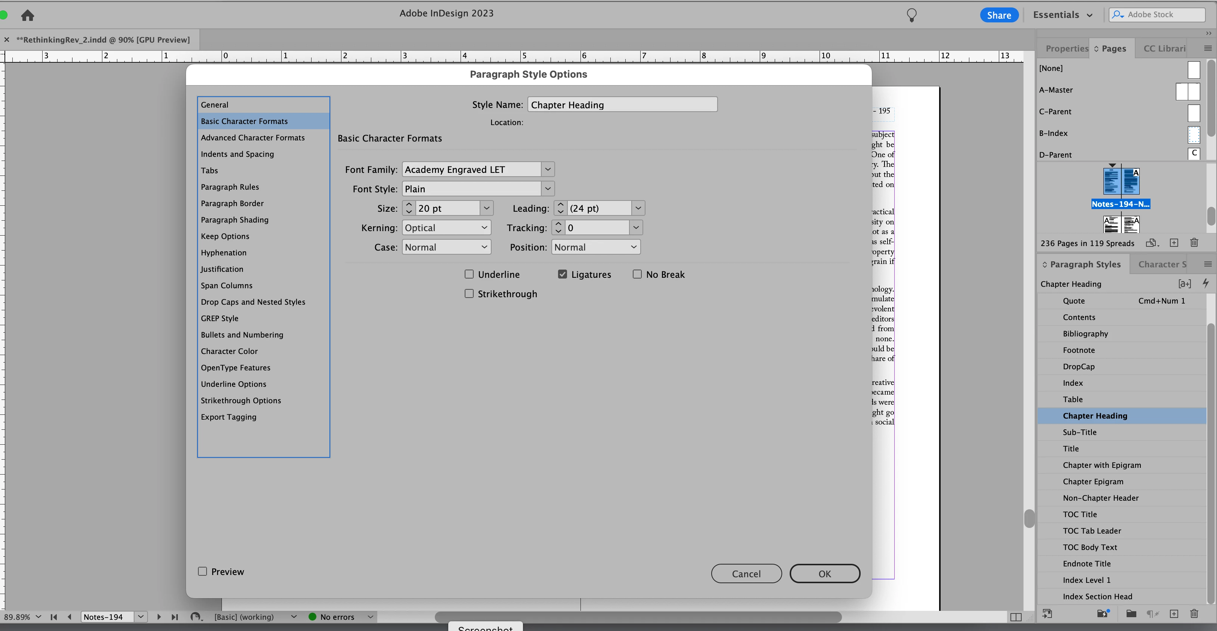Click Create new style group folder icon
This screenshot has height=631, width=1217.
point(1131,613)
